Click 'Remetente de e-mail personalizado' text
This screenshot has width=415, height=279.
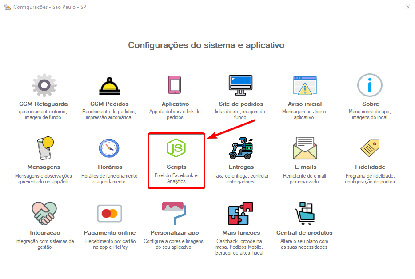coord(304,179)
